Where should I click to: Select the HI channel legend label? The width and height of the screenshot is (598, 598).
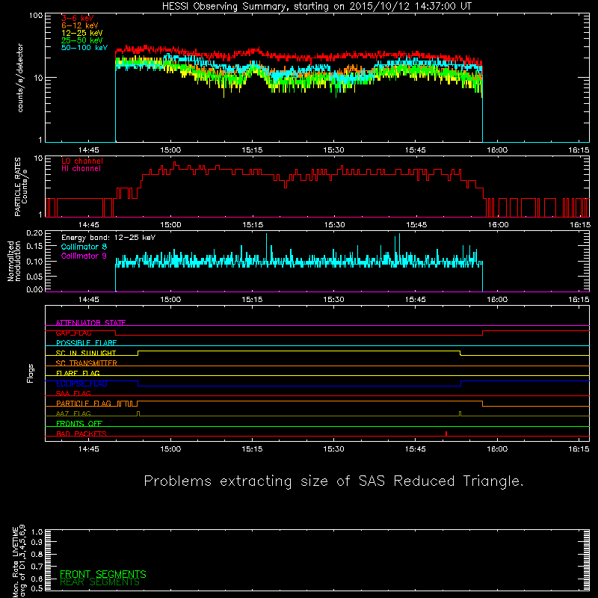pyautogui.click(x=81, y=169)
